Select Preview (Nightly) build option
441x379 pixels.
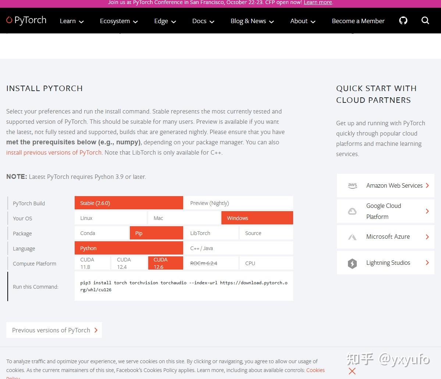(x=239, y=203)
